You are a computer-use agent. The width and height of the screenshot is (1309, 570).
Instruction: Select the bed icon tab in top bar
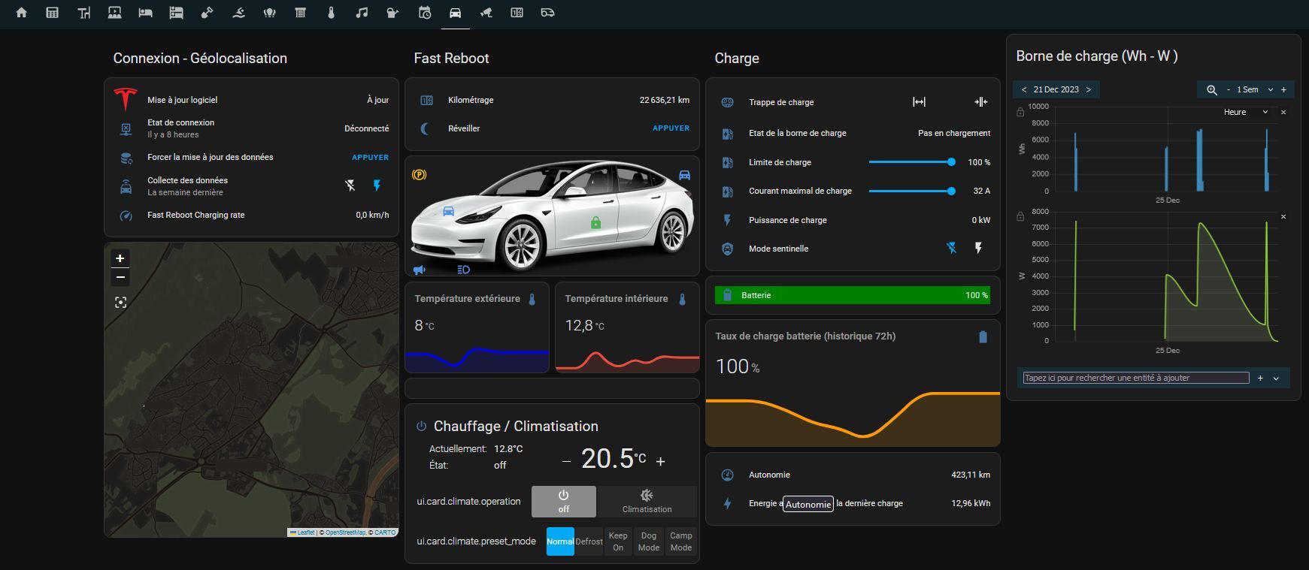pyautogui.click(x=145, y=13)
